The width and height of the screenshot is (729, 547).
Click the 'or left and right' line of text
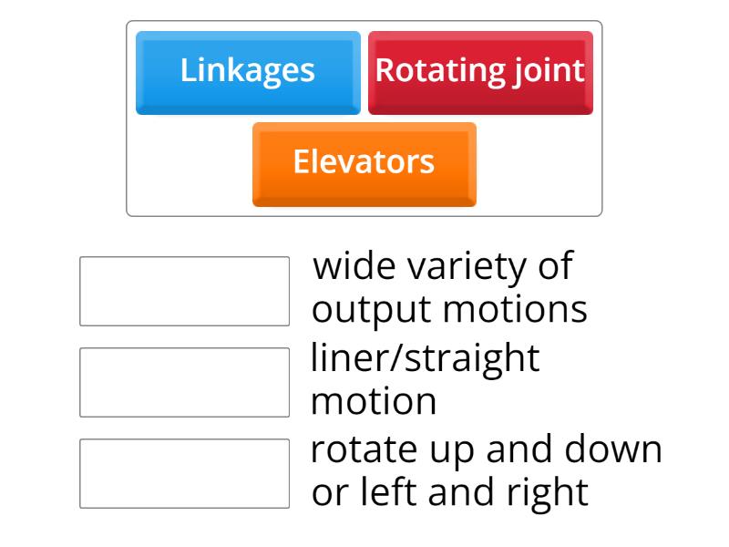pyautogui.click(x=449, y=492)
